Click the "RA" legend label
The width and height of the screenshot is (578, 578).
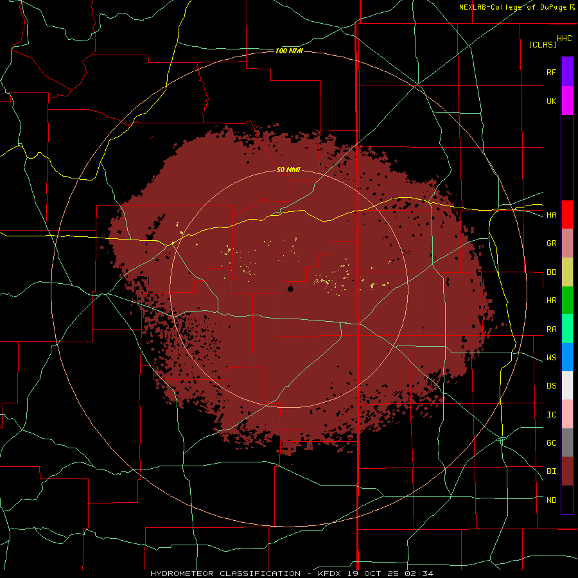551,329
